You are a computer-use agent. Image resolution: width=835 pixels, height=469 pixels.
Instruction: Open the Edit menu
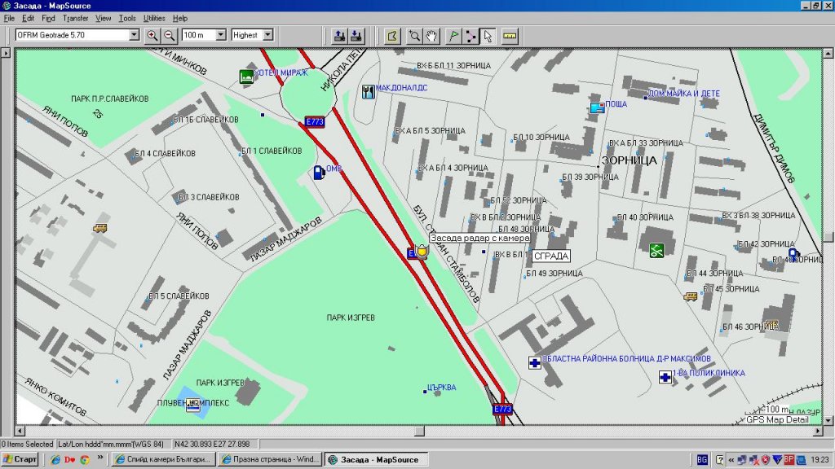point(28,18)
